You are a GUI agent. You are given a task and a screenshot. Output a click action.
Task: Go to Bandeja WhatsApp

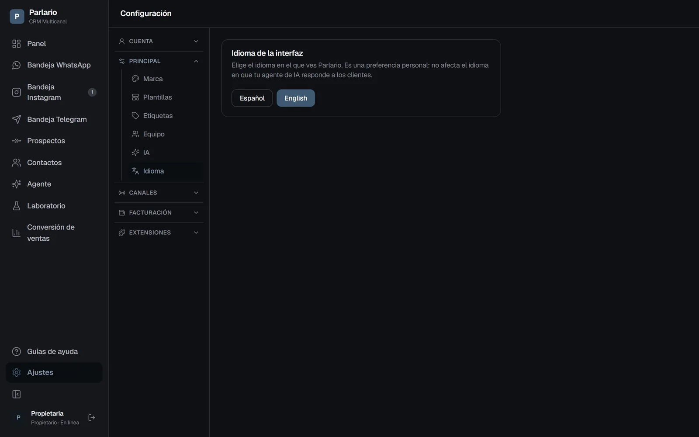(54, 65)
